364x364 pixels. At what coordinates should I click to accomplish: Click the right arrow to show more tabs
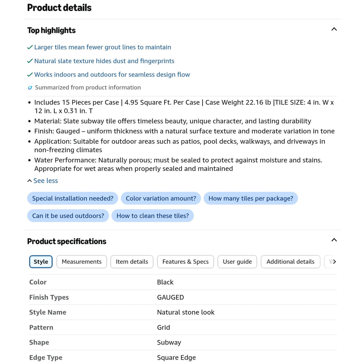click(334, 261)
